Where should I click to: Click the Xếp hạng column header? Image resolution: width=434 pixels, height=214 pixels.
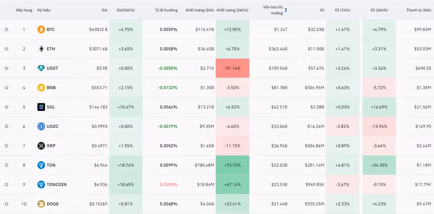click(24, 10)
